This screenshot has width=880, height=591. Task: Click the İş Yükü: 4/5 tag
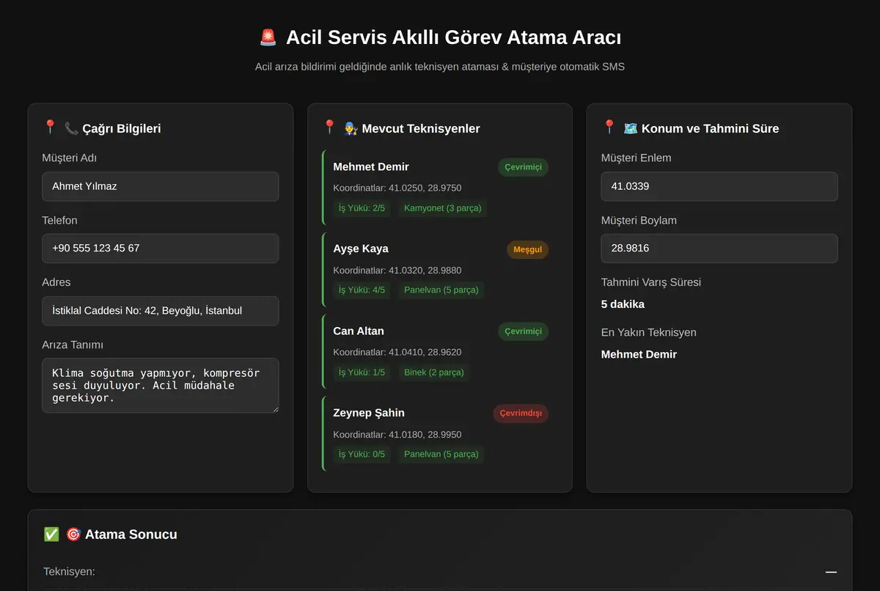pos(362,290)
